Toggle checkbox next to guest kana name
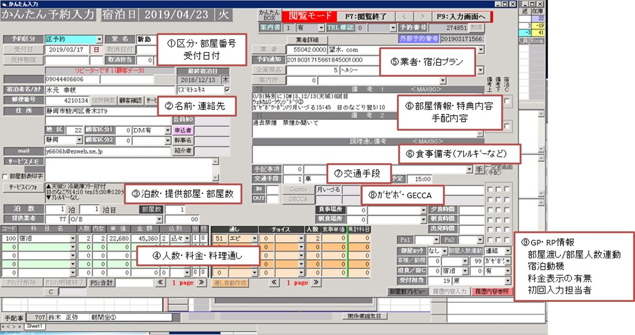Image resolution: width=635 pixels, height=335 pixels. click(226, 90)
